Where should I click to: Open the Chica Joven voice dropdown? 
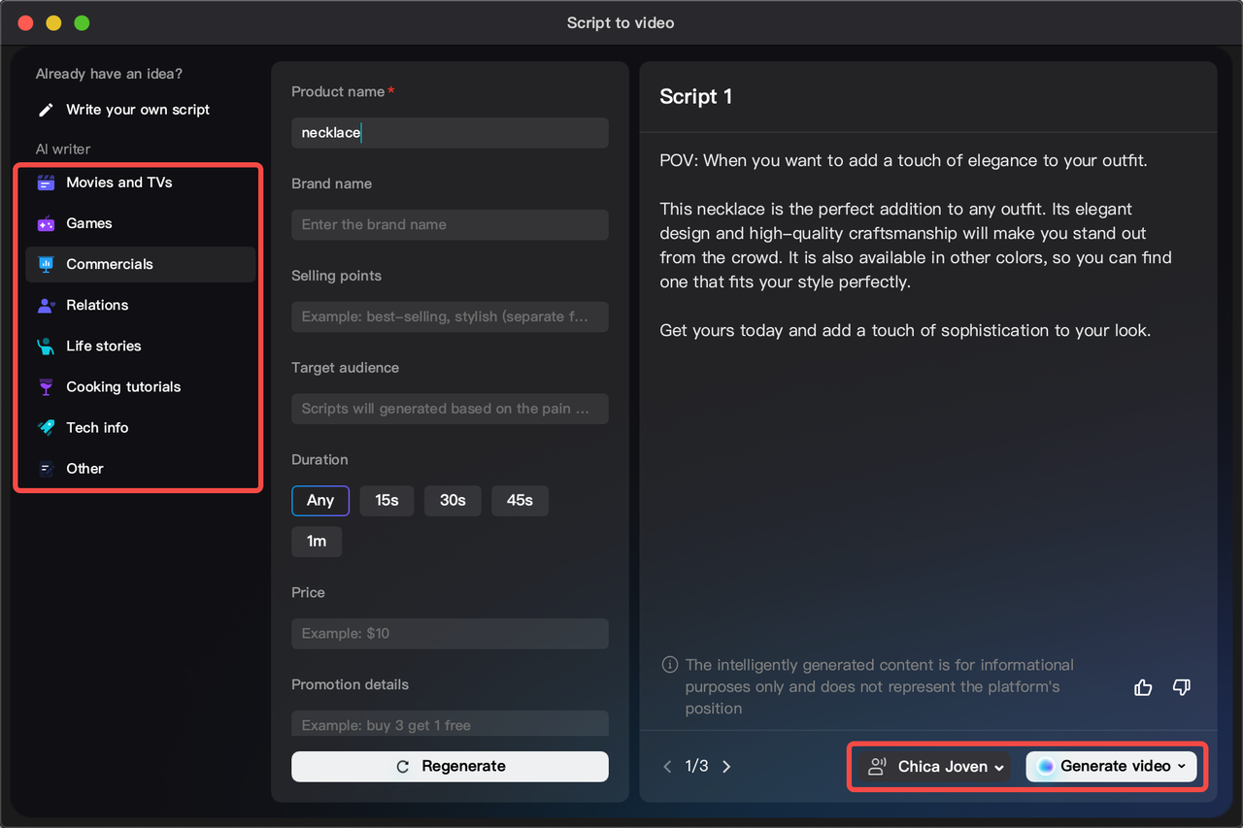tap(932, 766)
